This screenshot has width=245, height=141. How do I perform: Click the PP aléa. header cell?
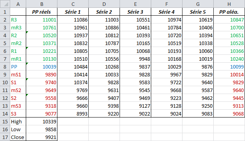pyautogui.click(x=229, y=12)
